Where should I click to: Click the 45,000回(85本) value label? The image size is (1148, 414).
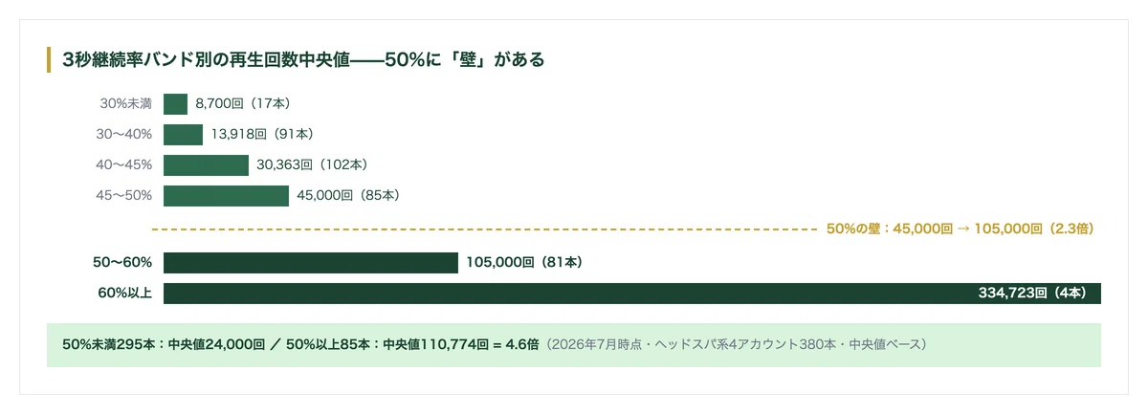(x=347, y=195)
